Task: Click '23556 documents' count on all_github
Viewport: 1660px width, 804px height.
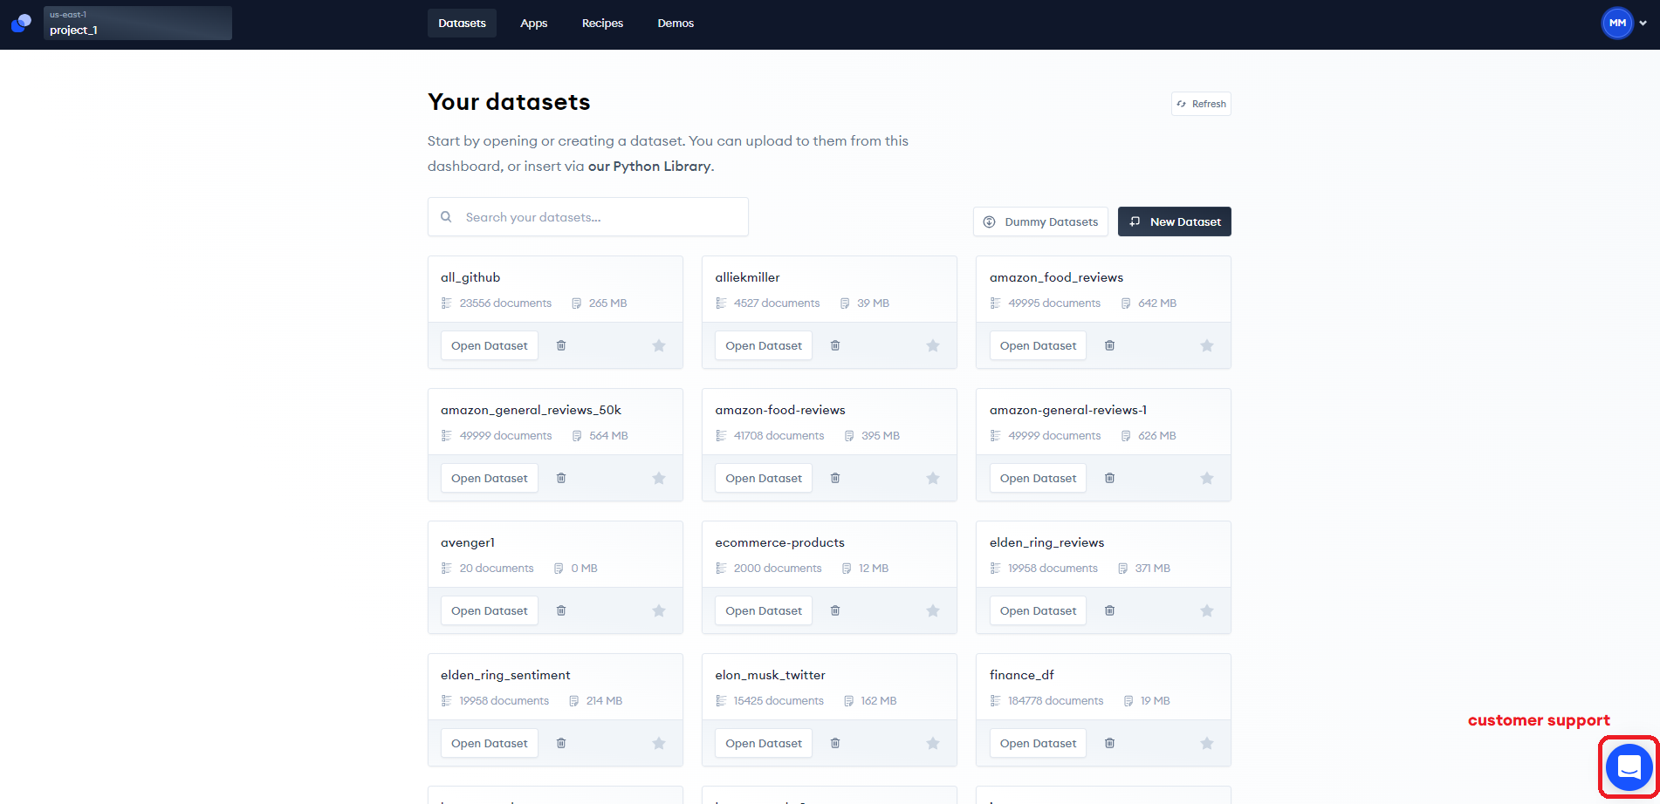Action: tap(505, 303)
